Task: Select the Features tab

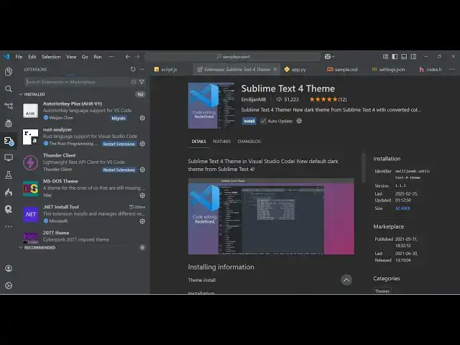Action: [222, 142]
